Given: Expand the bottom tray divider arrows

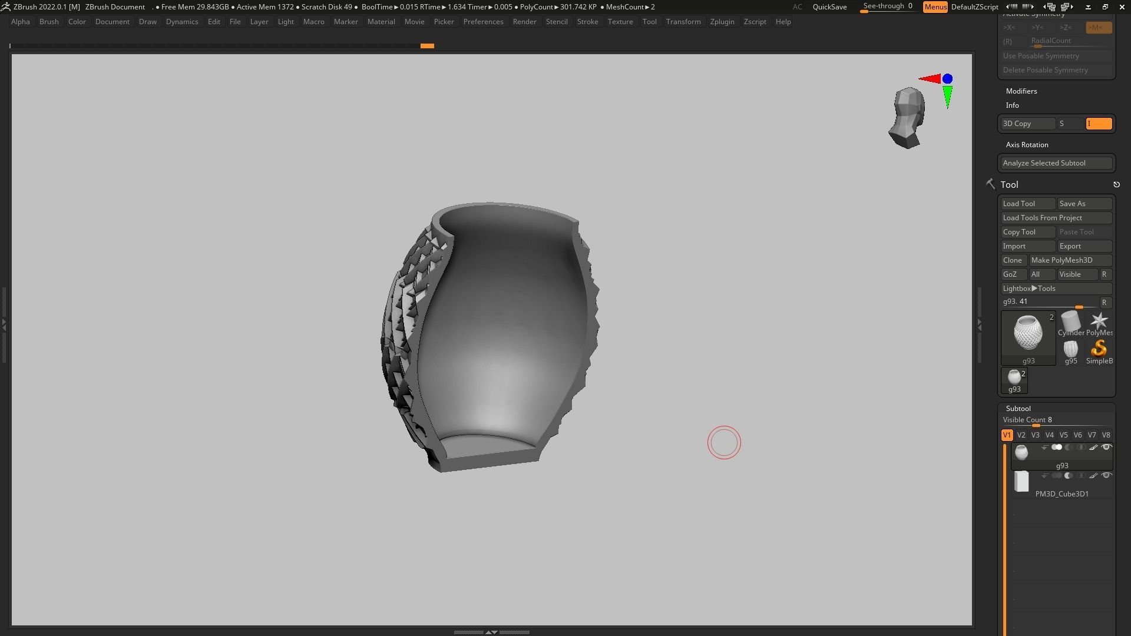Looking at the screenshot, I should point(491,632).
